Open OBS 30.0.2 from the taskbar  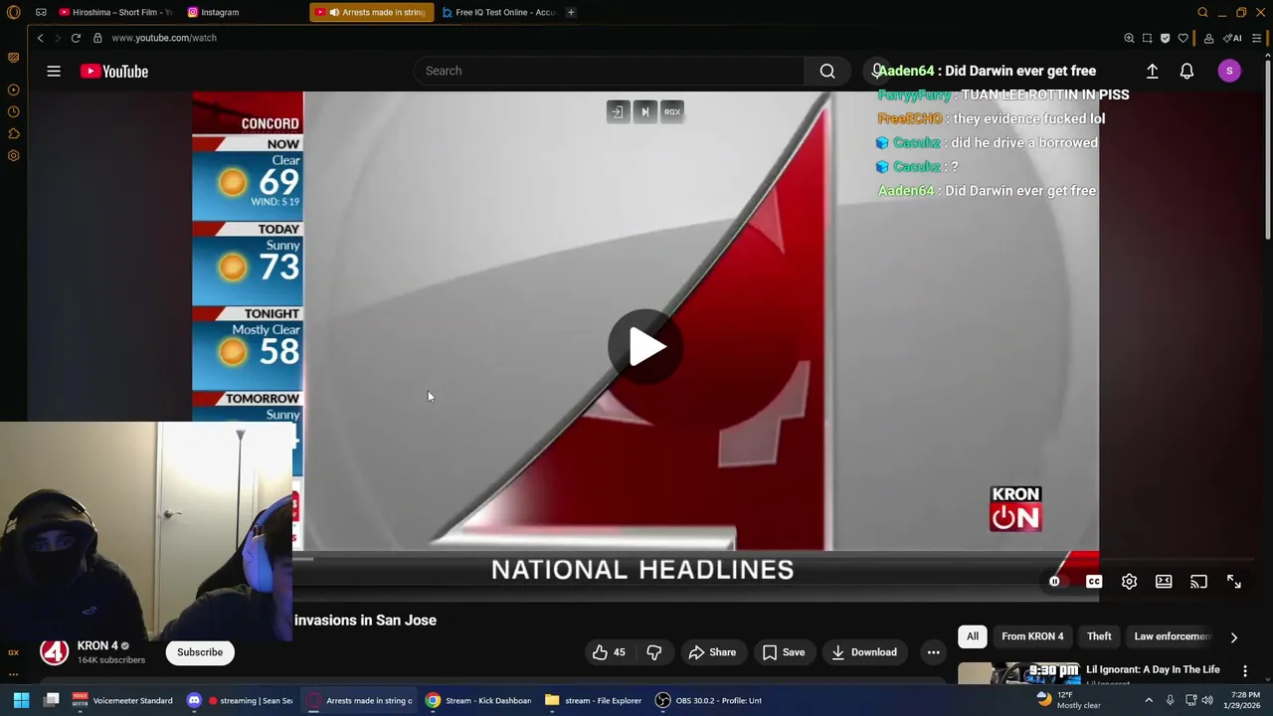click(708, 700)
